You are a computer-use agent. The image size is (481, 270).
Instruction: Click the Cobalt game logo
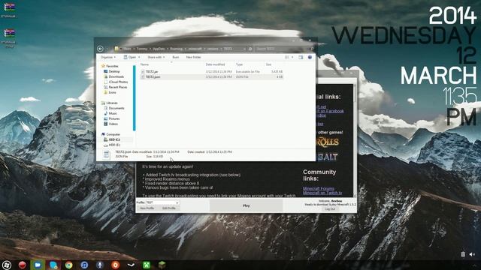pyautogui.click(x=327, y=157)
